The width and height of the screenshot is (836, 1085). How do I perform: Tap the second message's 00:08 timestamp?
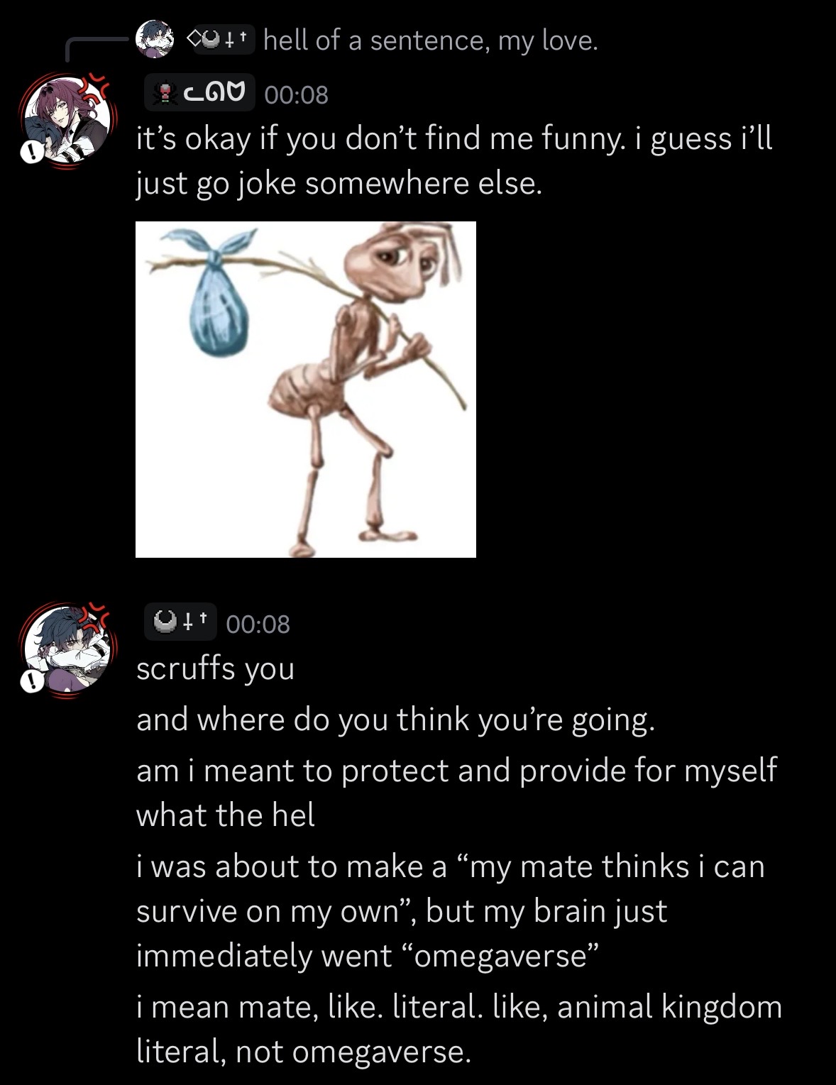(x=258, y=624)
